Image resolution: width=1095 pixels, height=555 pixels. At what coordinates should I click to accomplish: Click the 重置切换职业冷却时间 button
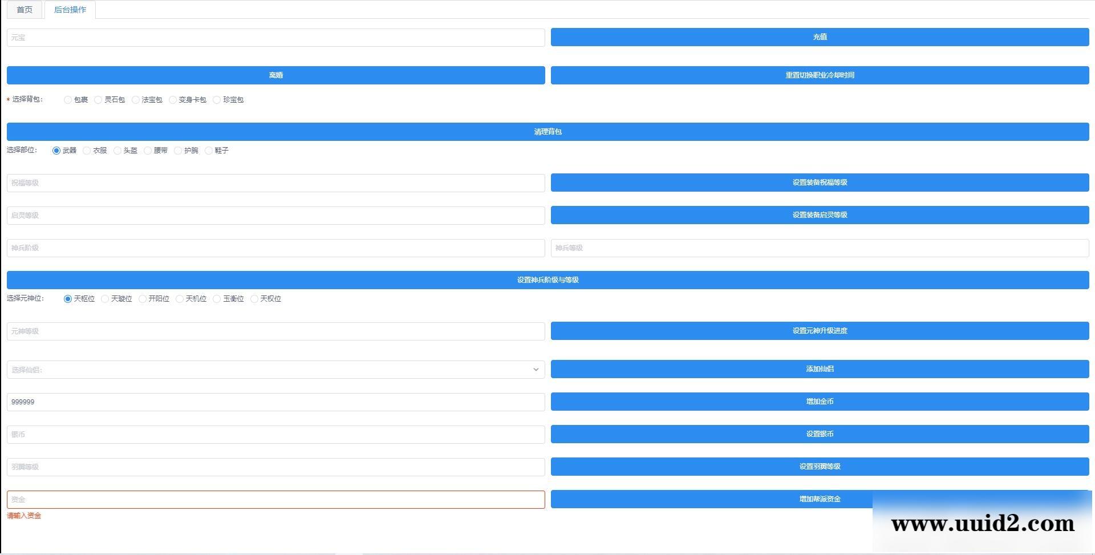pos(820,75)
